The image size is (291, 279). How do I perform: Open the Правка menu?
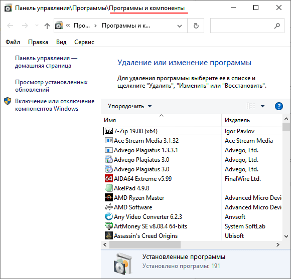coord(38,42)
